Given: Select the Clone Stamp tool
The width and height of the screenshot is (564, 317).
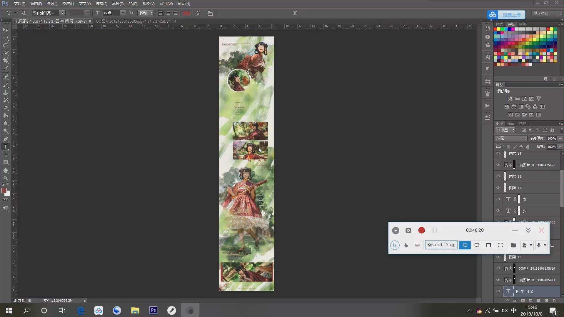Looking at the screenshot, I should 6,92.
